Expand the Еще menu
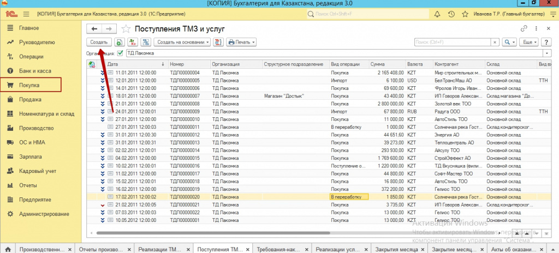 [528, 42]
